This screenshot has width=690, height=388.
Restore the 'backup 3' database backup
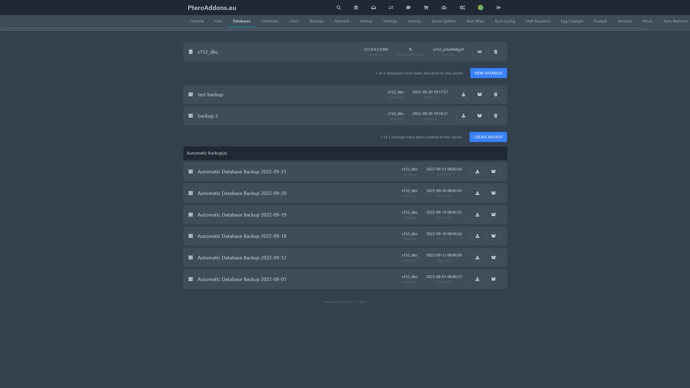point(479,116)
